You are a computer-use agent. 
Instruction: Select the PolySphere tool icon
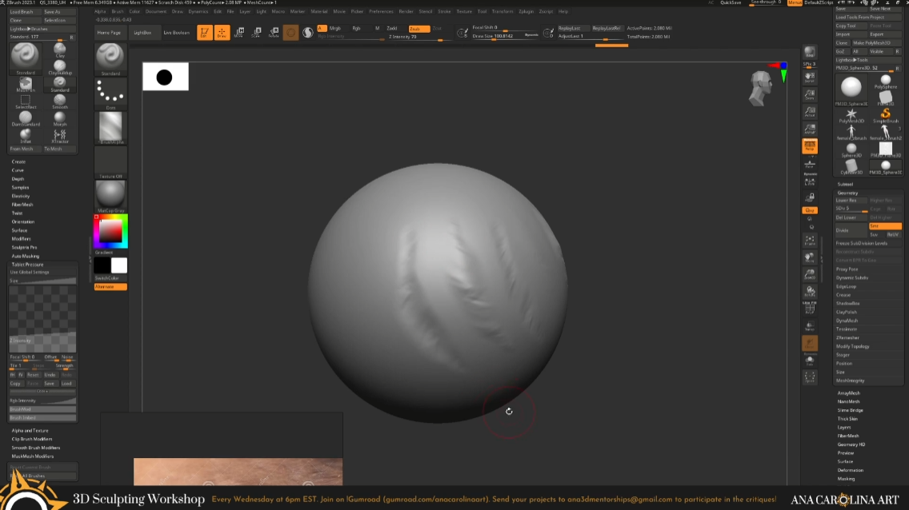tap(885, 81)
